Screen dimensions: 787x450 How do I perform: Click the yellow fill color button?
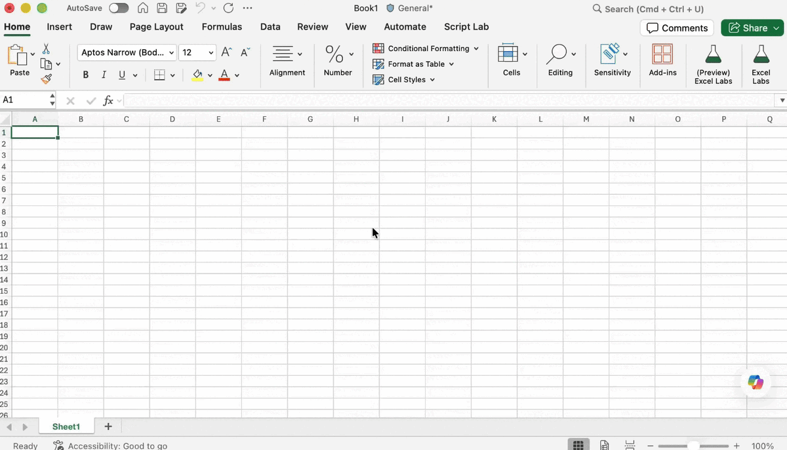197,75
